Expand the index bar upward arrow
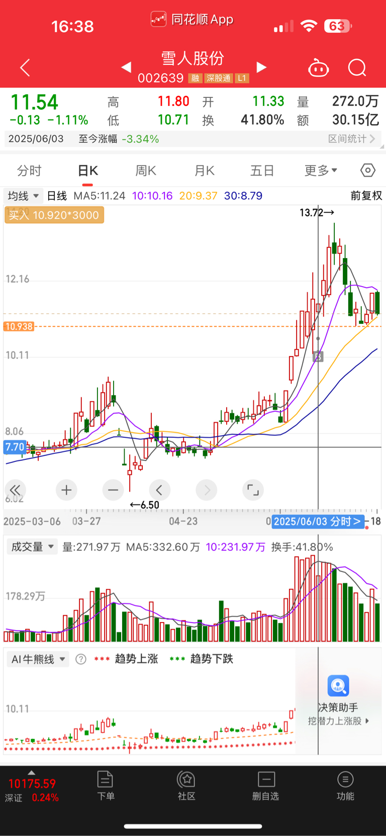Image resolution: width=386 pixels, height=836 pixels. (x=32, y=773)
